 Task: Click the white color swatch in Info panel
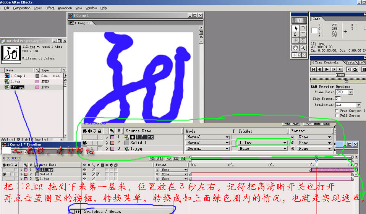click(314, 31)
